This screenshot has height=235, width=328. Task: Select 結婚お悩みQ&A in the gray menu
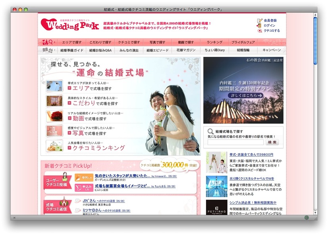[x=100, y=50]
